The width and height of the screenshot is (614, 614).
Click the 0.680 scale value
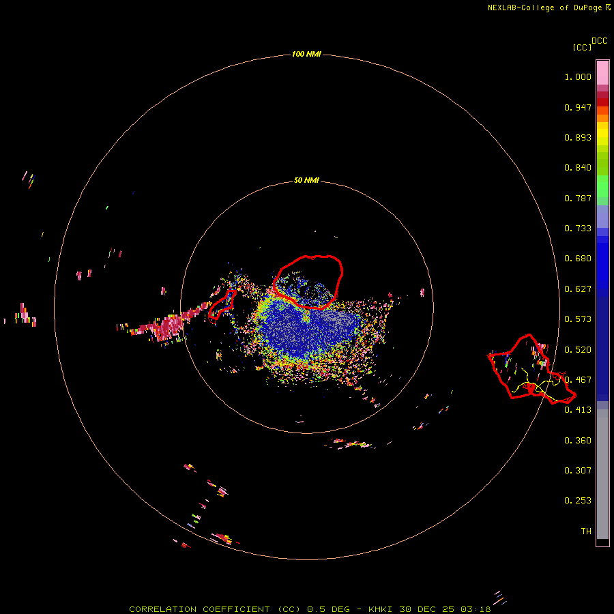click(578, 259)
